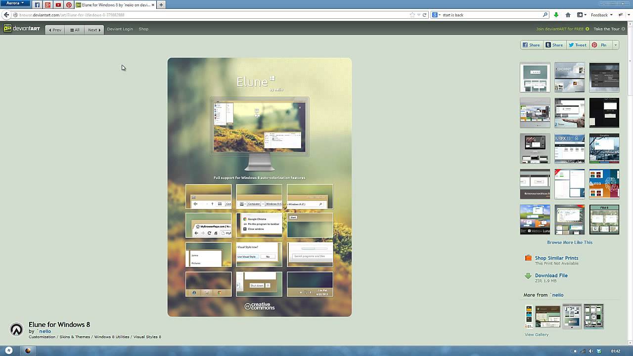The width and height of the screenshot is (633, 356).
Task: Share on Tumblr button
Action: tap(554, 45)
